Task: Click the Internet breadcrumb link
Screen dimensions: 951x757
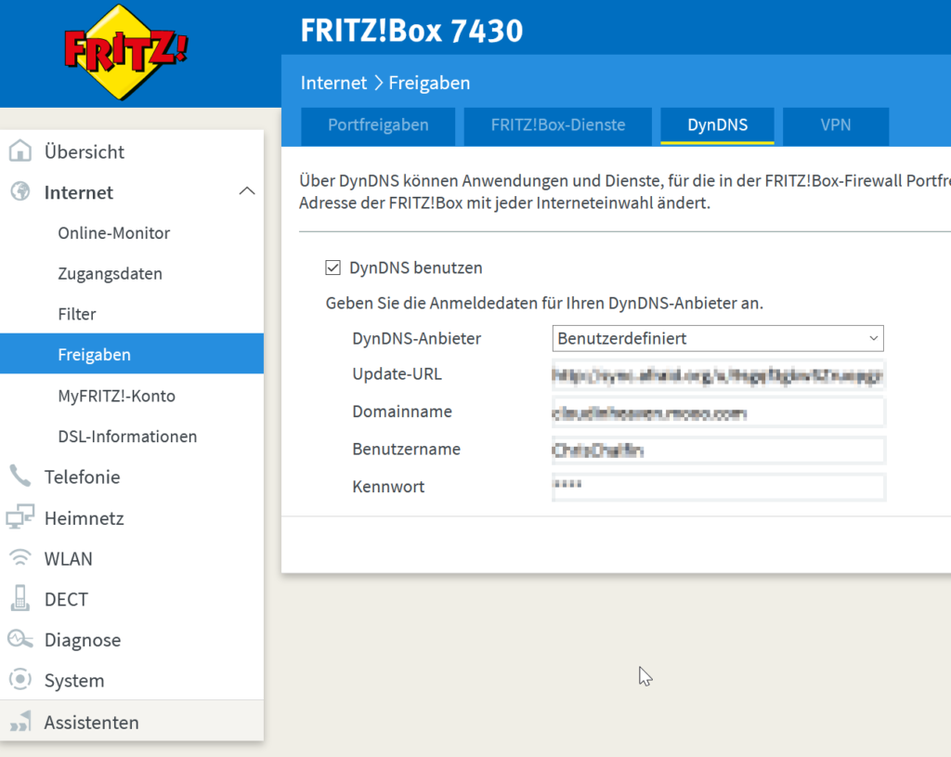Action: [333, 83]
